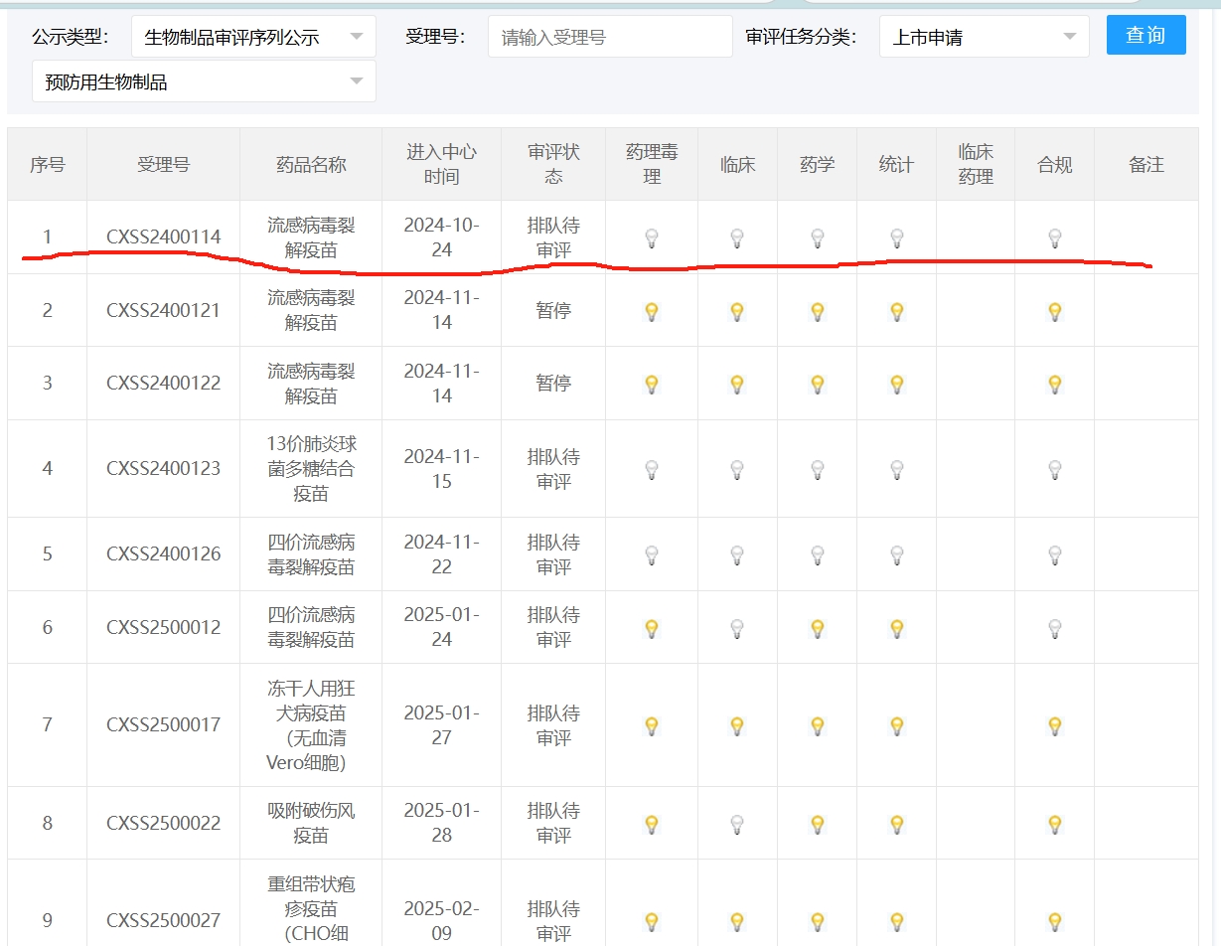
Task: Click the yellow 临床 bulb for CXSS2400122
Action: pos(737,383)
